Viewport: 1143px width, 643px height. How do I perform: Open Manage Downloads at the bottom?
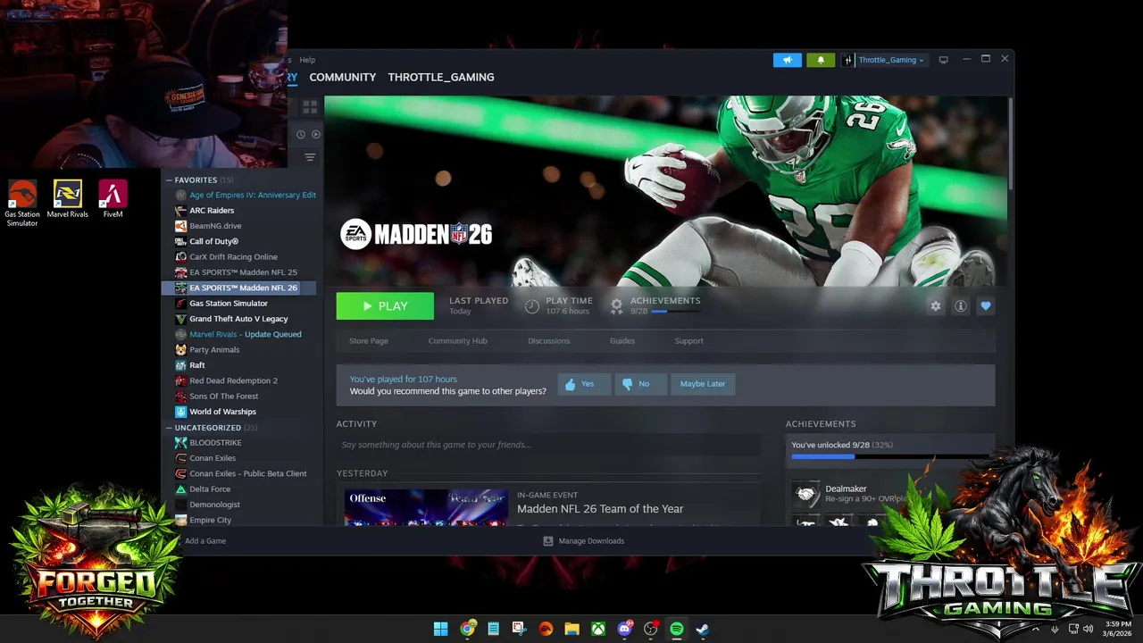(584, 541)
